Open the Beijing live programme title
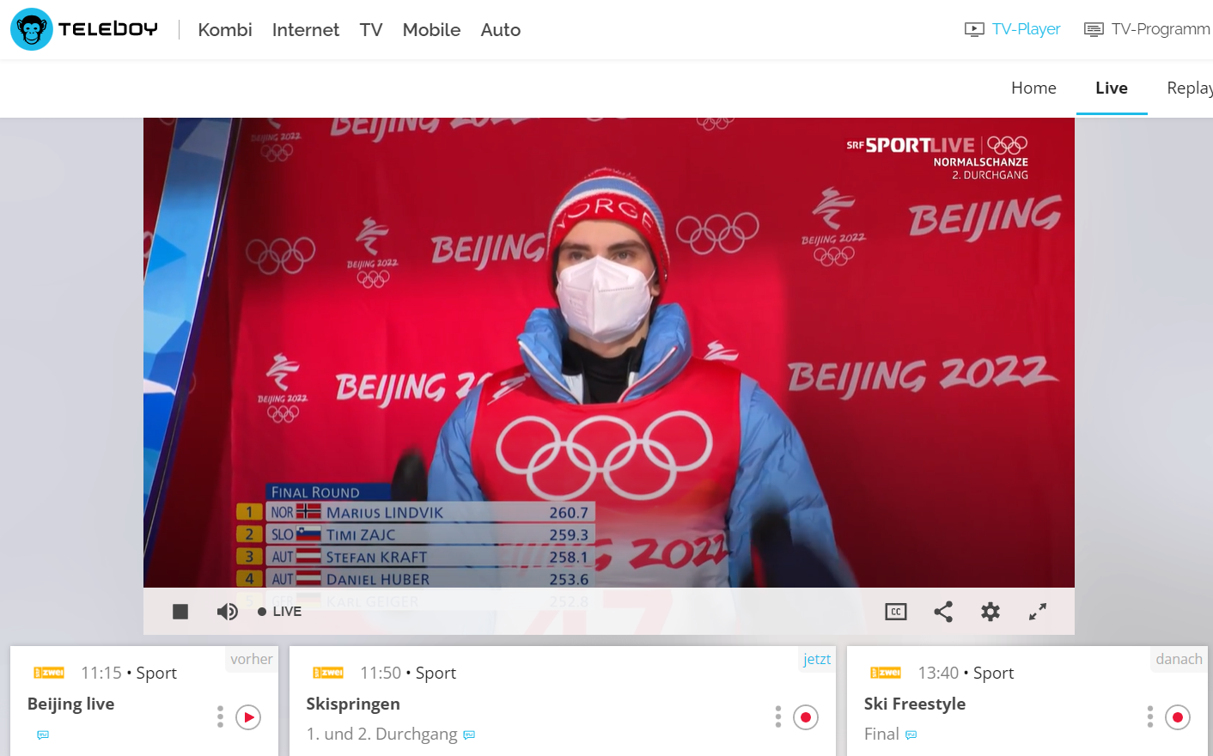This screenshot has height=756, width=1213. 71,704
